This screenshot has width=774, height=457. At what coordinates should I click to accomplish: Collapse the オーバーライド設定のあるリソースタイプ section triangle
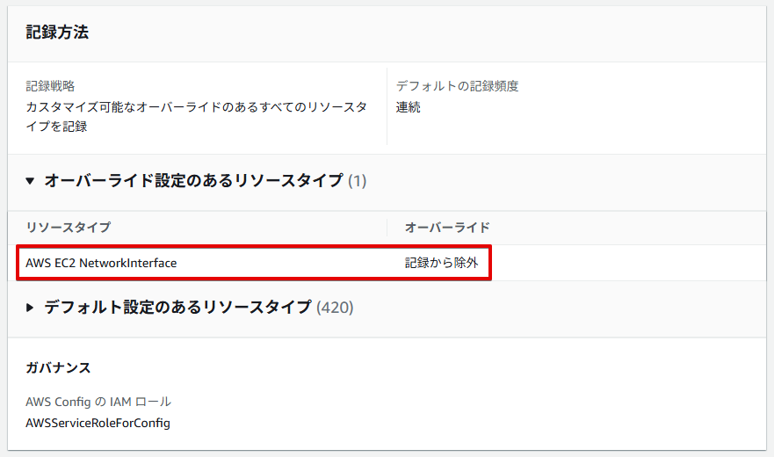pyautogui.click(x=30, y=181)
